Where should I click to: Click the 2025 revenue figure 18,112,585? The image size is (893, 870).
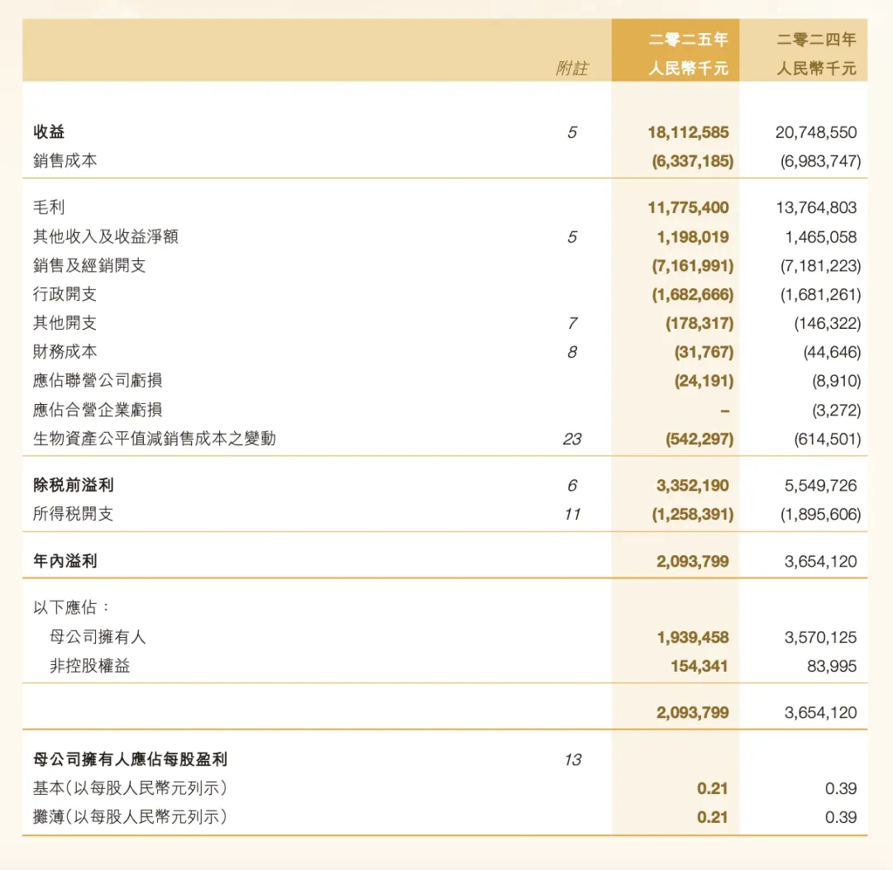pyautogui.click(x=688, y=132)
